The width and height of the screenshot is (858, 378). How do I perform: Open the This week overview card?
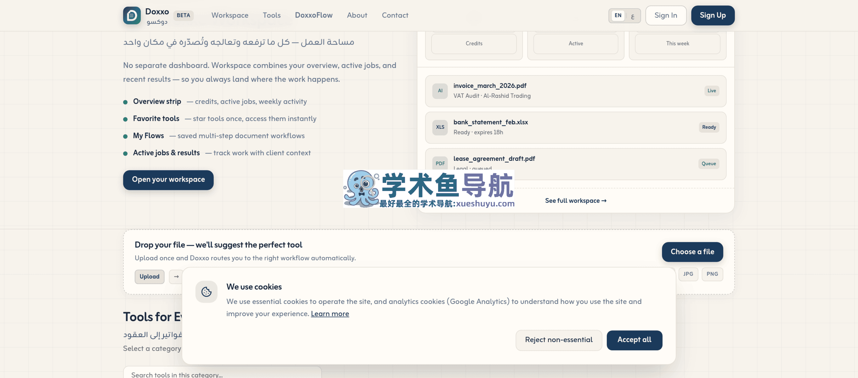click(x=677, y=44)
